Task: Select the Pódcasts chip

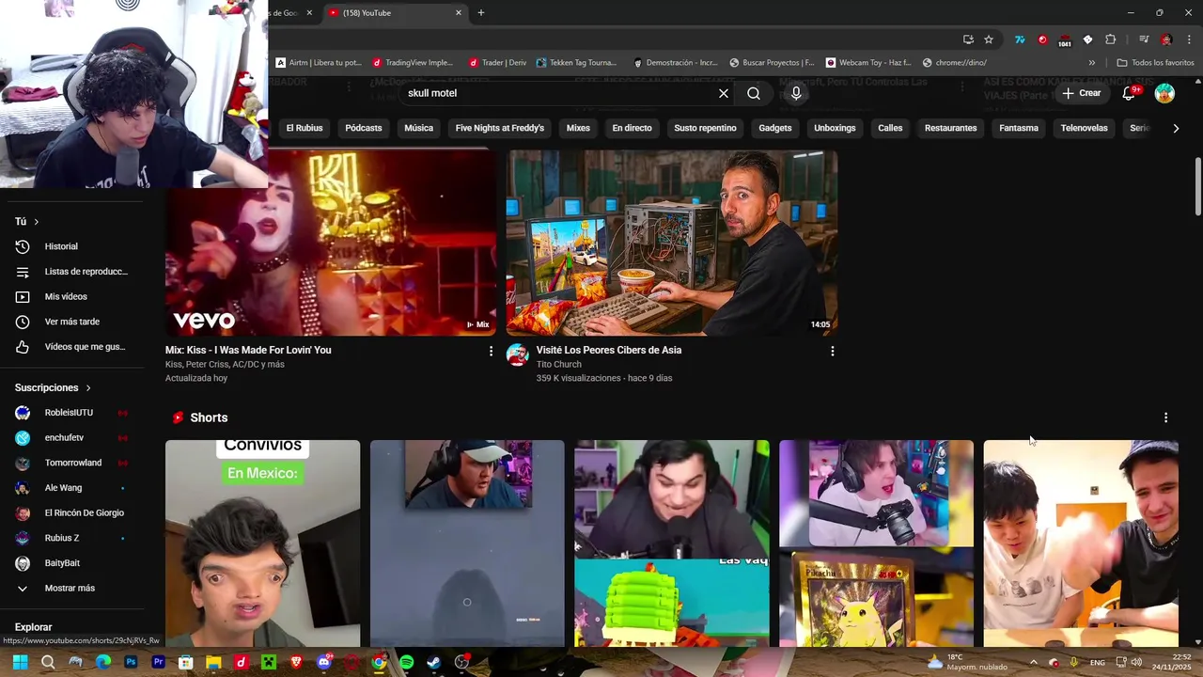Action: tap(364, 128)
